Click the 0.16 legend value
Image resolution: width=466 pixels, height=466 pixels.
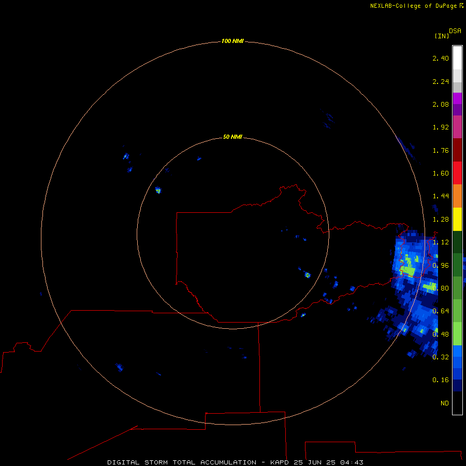[x=441, y=380]
